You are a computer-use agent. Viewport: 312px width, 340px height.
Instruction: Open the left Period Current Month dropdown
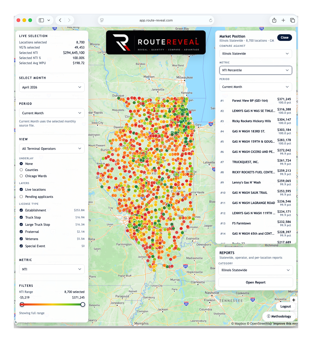52,113
